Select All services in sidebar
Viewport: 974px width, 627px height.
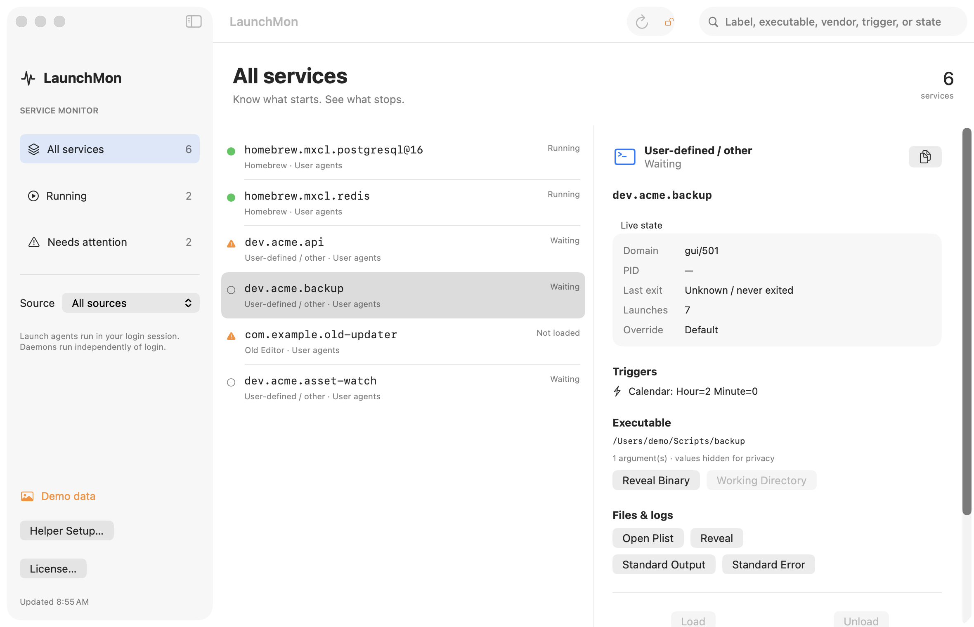pyautogui.click(x=110, y=149)
